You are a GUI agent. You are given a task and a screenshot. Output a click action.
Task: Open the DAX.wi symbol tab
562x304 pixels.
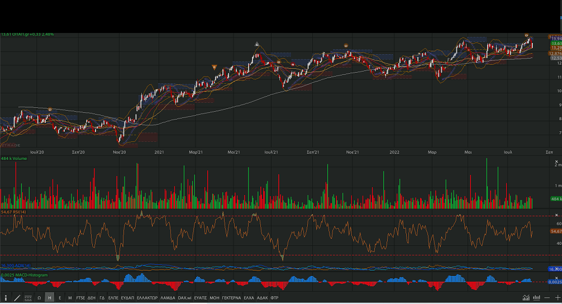(x=184, y=297)
